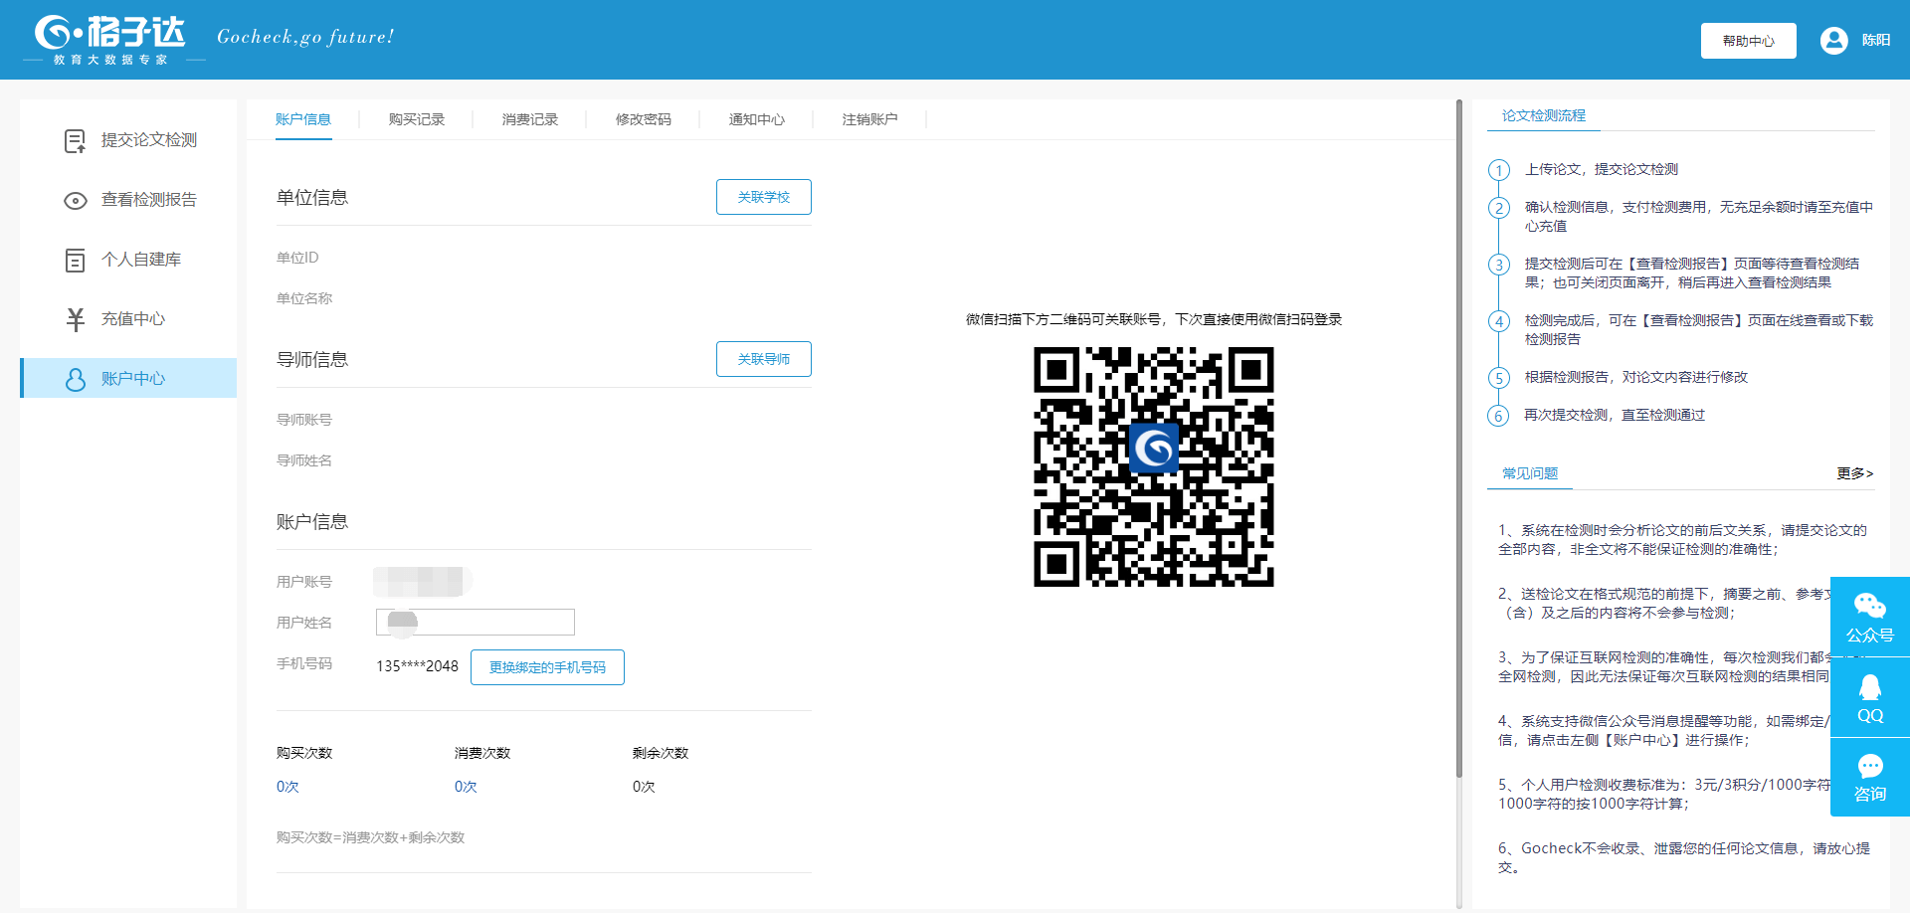Click the 单位信息 section heading
This screenshot has height=913, width=1910.
[312, 197]
